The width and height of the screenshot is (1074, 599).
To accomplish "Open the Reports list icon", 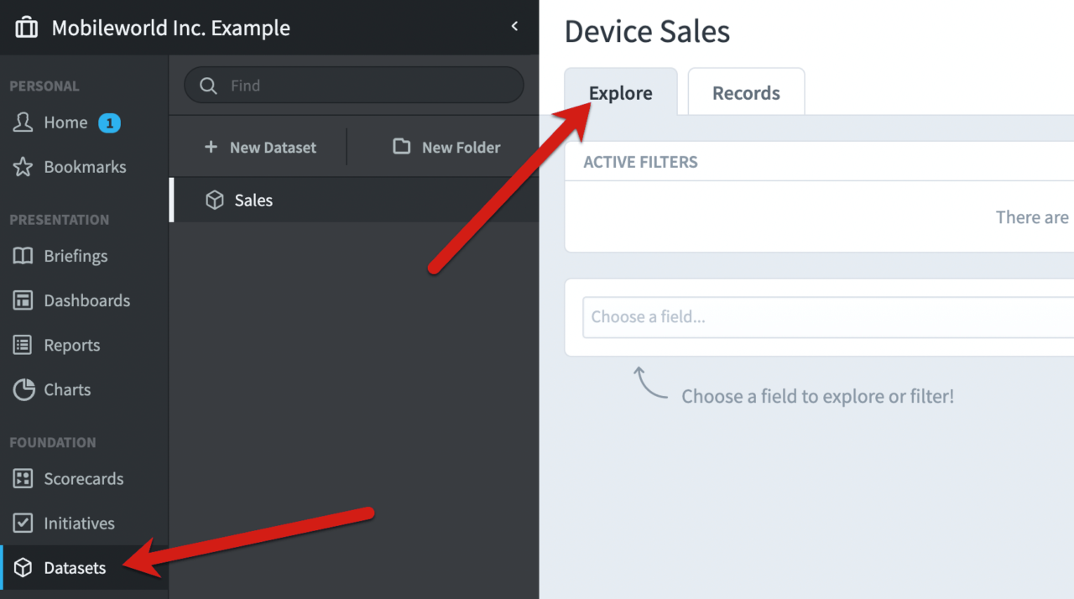I will tap(23, 345).
